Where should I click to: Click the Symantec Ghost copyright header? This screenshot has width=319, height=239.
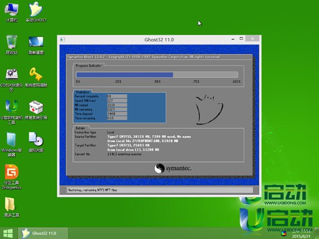144,57
